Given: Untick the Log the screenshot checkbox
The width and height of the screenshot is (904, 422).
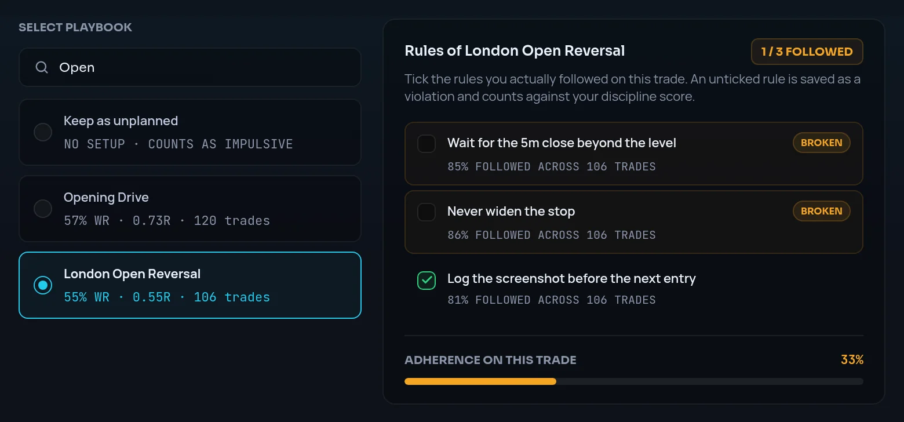Looking at the screenshot, I should [427, 281].
